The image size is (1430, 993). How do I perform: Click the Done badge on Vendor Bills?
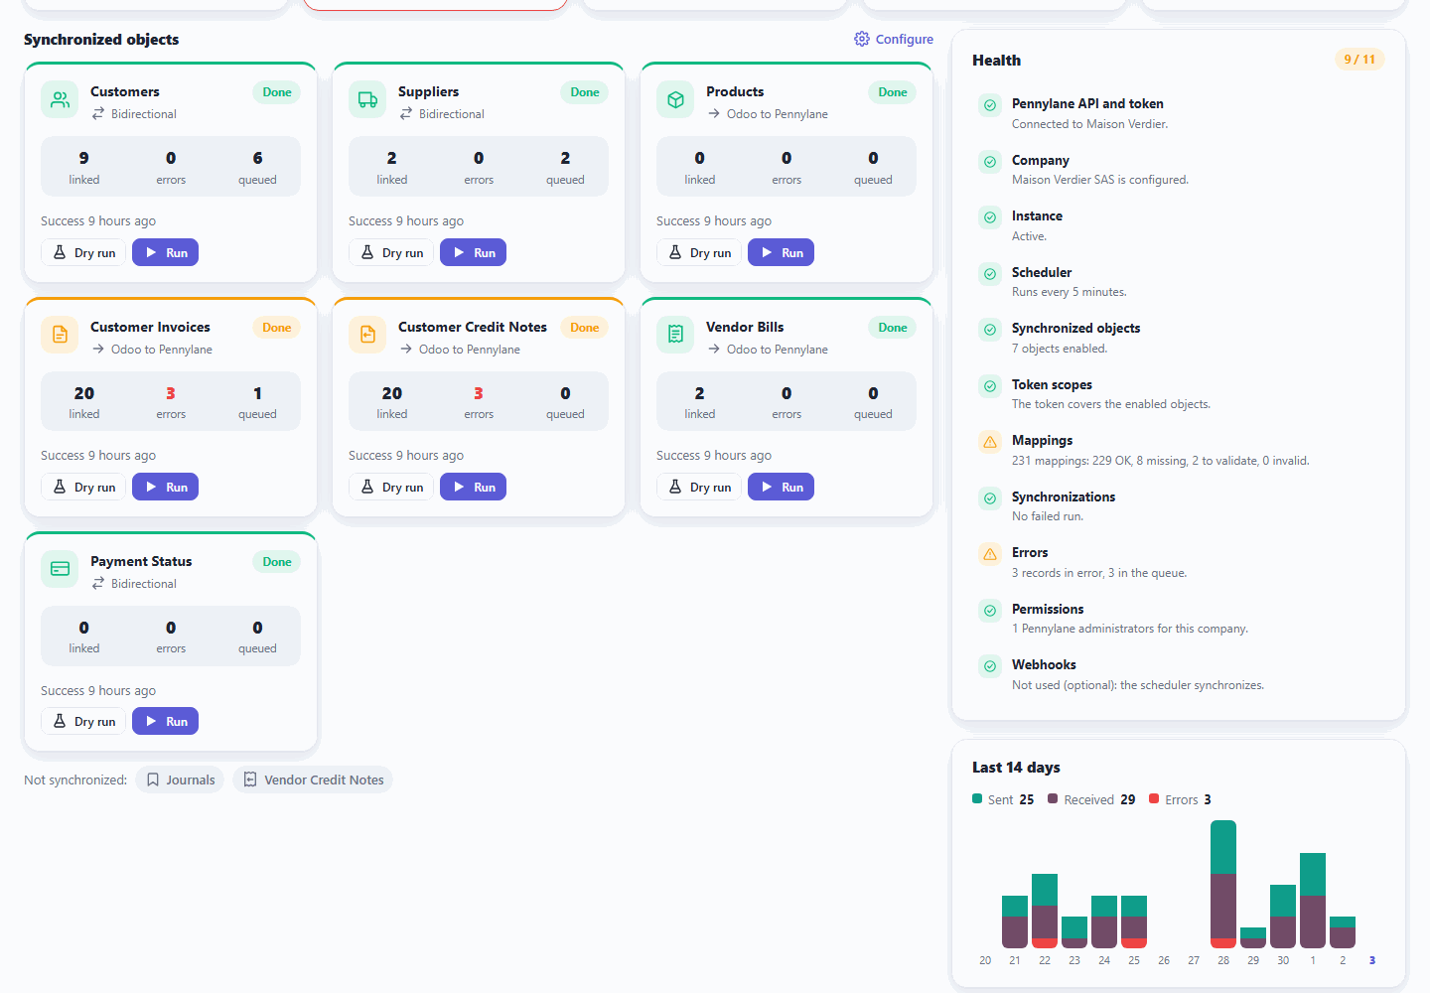[893, 328]
